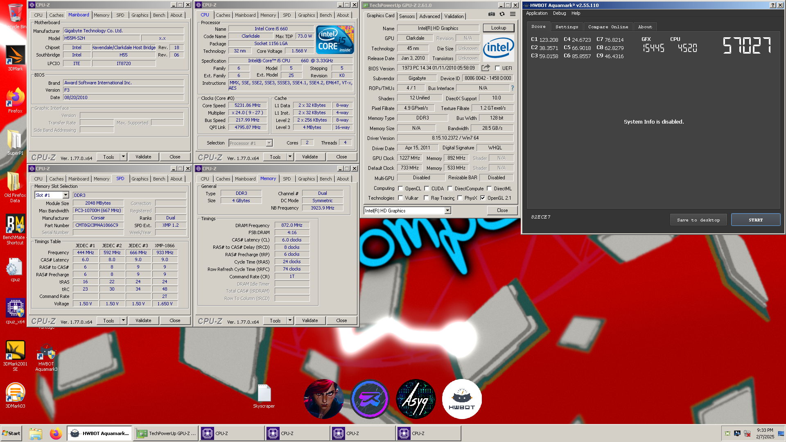Image resolution: width=786 pixels, height=442 pixels.
Task: Toggle the OpenCL checkbox
Action: click(x=400, y=189)
